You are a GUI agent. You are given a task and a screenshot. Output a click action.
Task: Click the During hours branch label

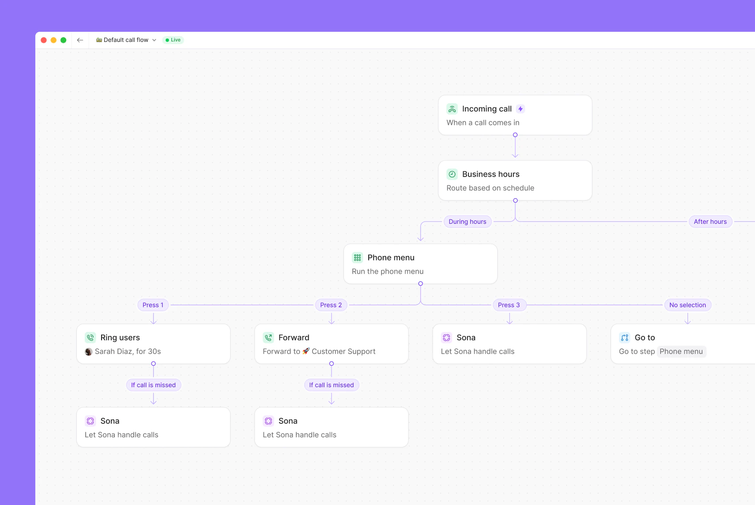point(467,222)
